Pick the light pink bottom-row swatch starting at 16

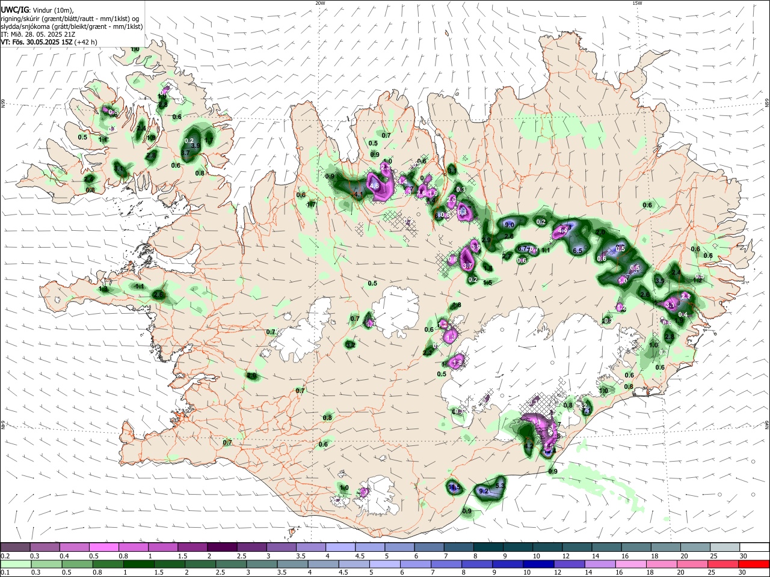[x=631, y=564]
